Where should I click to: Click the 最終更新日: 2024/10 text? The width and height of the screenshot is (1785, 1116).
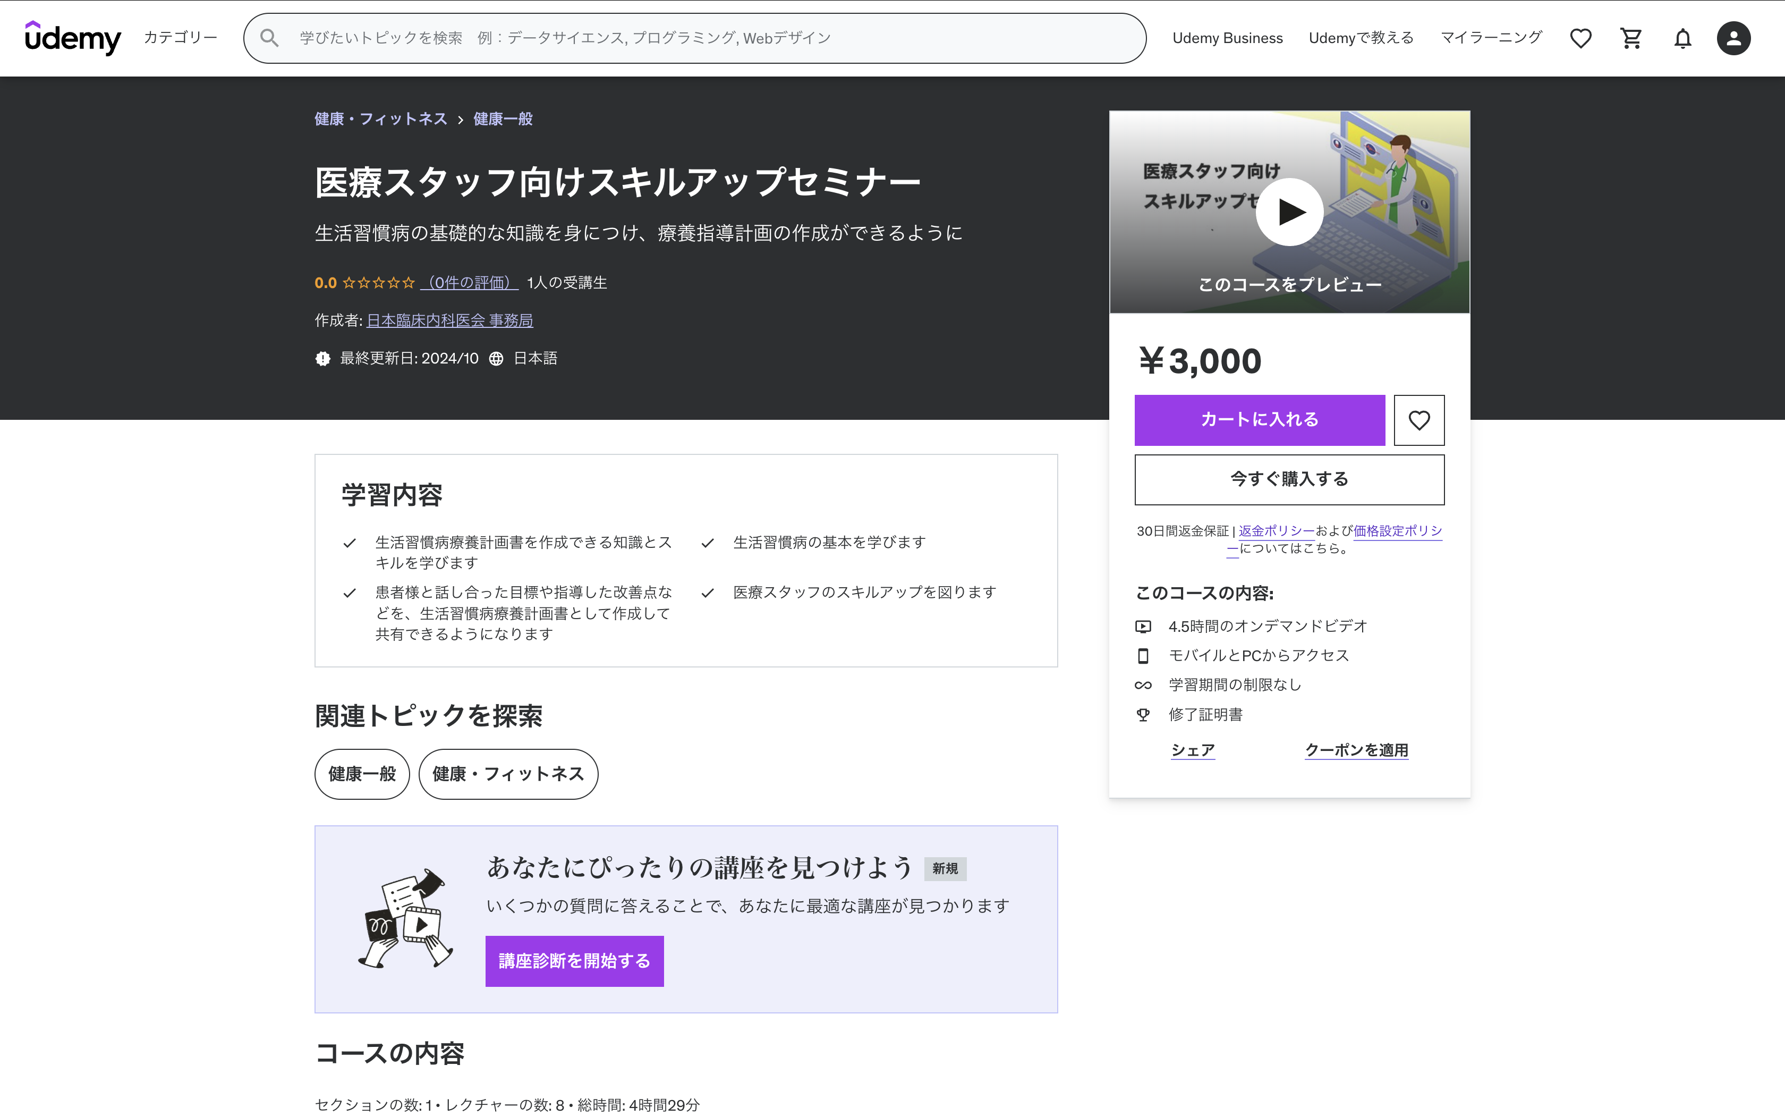(x=410, y=359)
